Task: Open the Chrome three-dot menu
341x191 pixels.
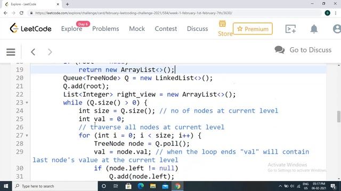Action: tap(336, 13)
